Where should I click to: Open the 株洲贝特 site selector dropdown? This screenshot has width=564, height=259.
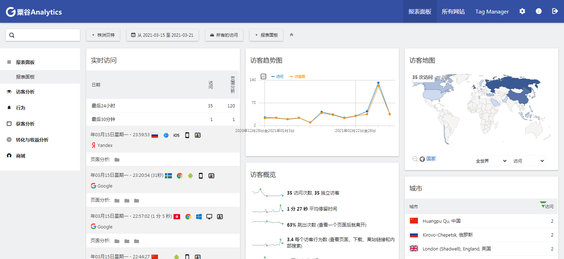(103, 35)
